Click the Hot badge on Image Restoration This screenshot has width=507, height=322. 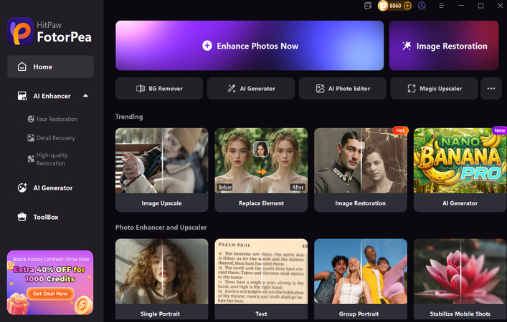(x=400, y=130)
